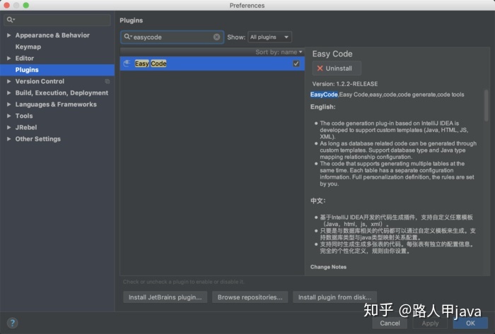
Task: Open Editor settings page
Action: [25, 59]
